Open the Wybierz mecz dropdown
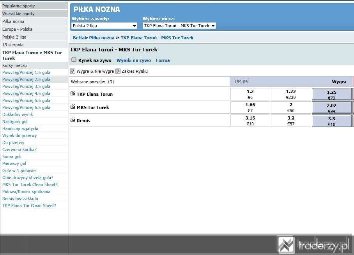The width and height of the screenshot is (354, 255). tap(179, 26)
